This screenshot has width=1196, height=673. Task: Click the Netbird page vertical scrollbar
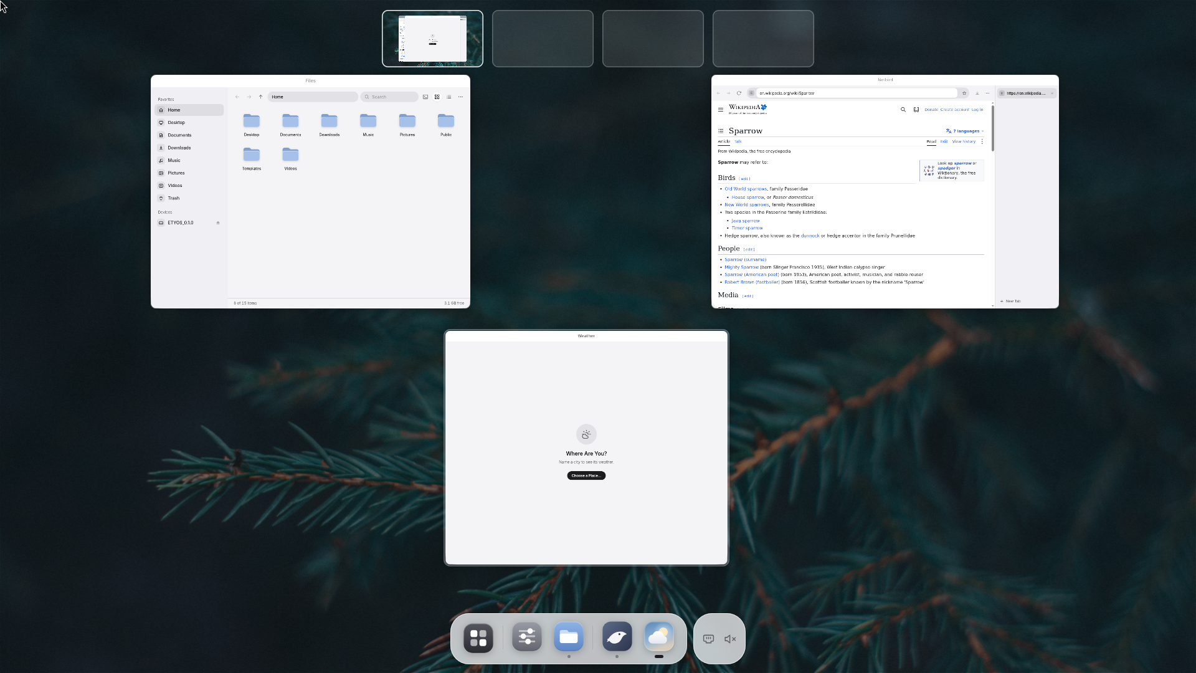(993, 128)
